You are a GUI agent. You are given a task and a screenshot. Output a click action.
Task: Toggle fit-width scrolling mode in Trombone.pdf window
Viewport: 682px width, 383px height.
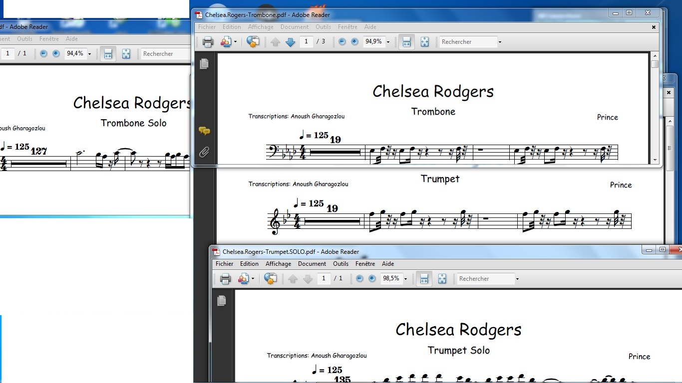point(406,42)
